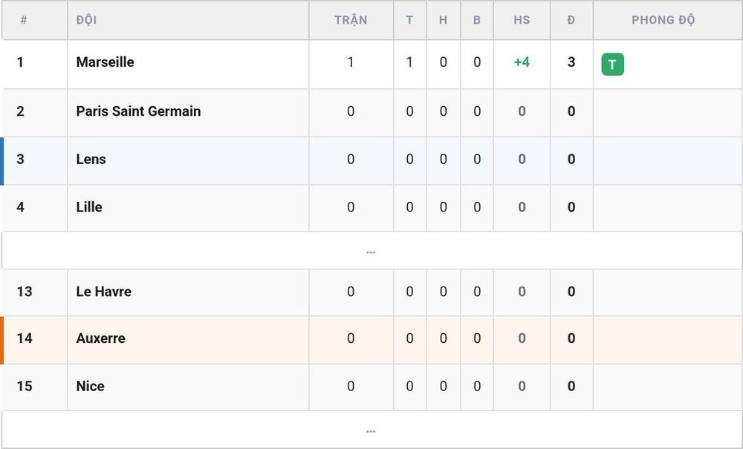Click the H draws column header
The image size is (743, 449).
click(443, 20)
